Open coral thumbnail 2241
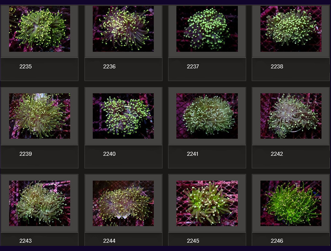Screen dimensions: 331x251 pyautogui.click(x=207, y=116)
